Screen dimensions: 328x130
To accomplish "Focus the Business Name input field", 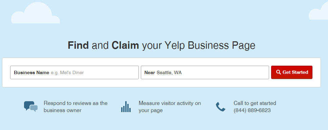I will click(74, 72).
